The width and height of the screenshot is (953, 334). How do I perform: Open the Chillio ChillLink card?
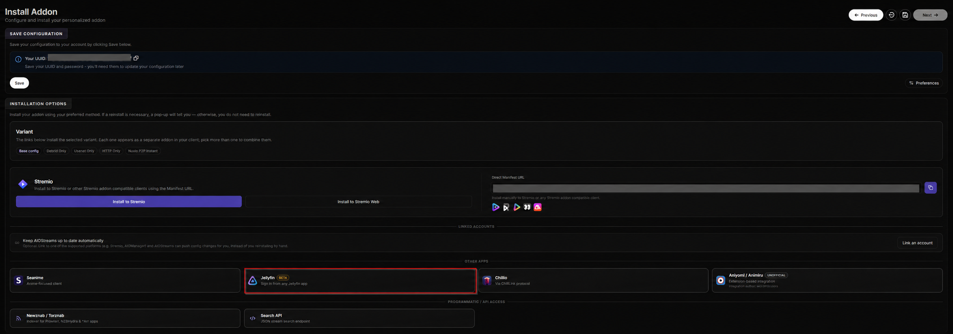coord(593,281)
